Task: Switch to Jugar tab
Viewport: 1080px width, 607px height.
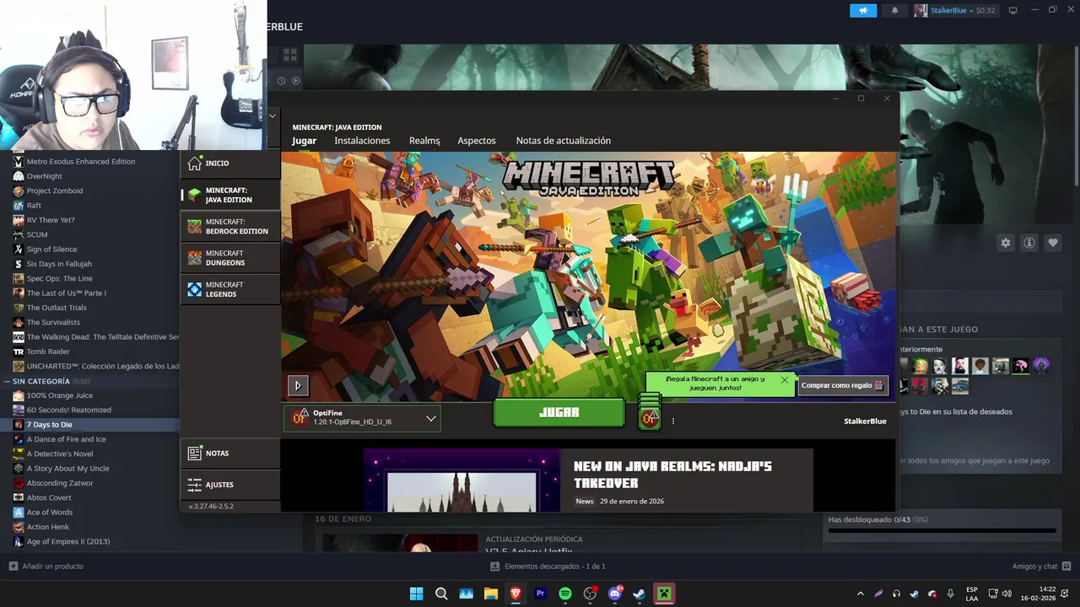Action: click(304, 141)
